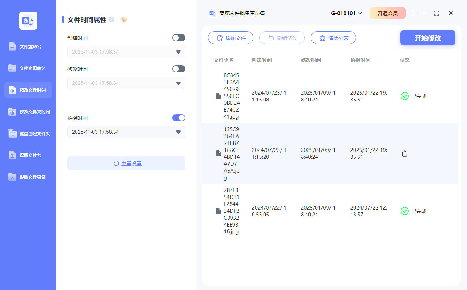Disable the 拍摄时间 toggle

coord(178,117)
